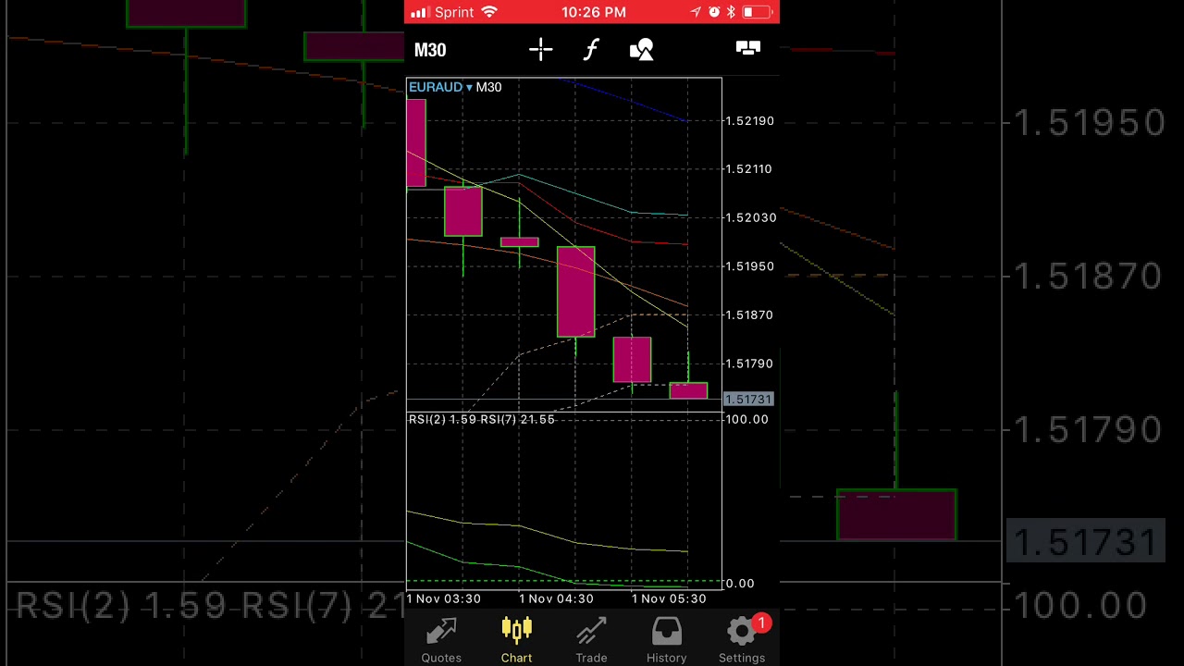This screenshot has height=666, width=1184.
Task: Tap the alarm clock status icon
Action: coord(714,12)
